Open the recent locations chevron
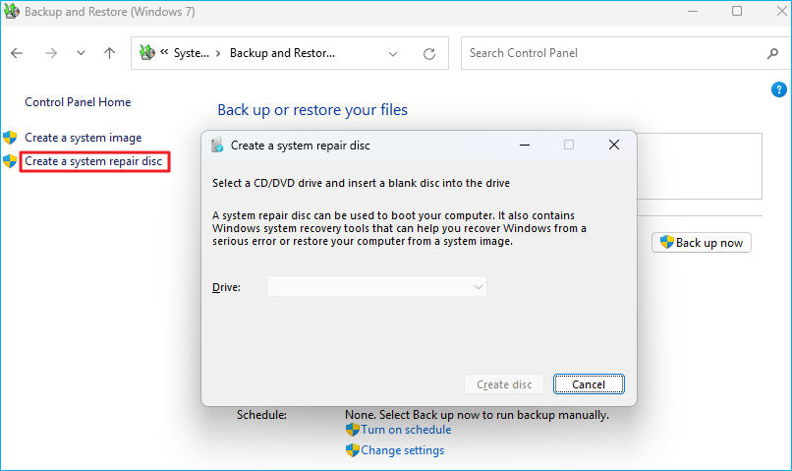Screen dimensions: 792x471 click(81, 53)
